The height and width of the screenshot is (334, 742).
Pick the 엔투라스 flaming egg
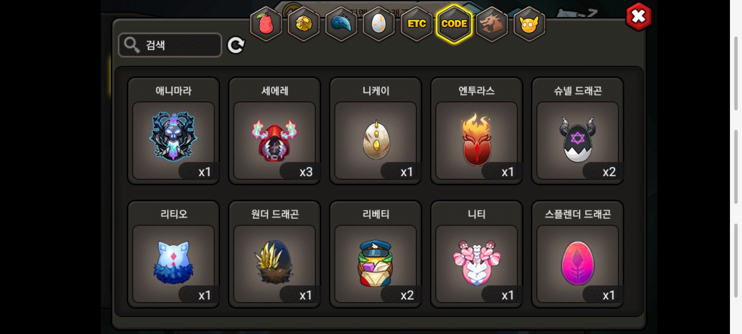pyautogui.click(x=477, y=131)
